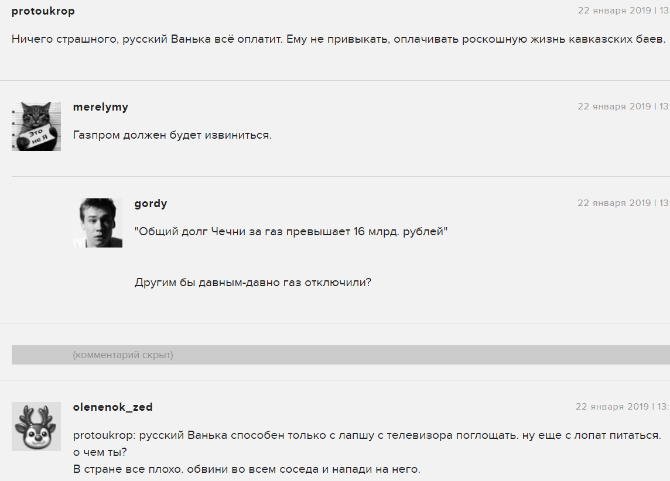Click the line Другим бы давным-давно газ отключили
670x481 pixels.
click(253, 283)
